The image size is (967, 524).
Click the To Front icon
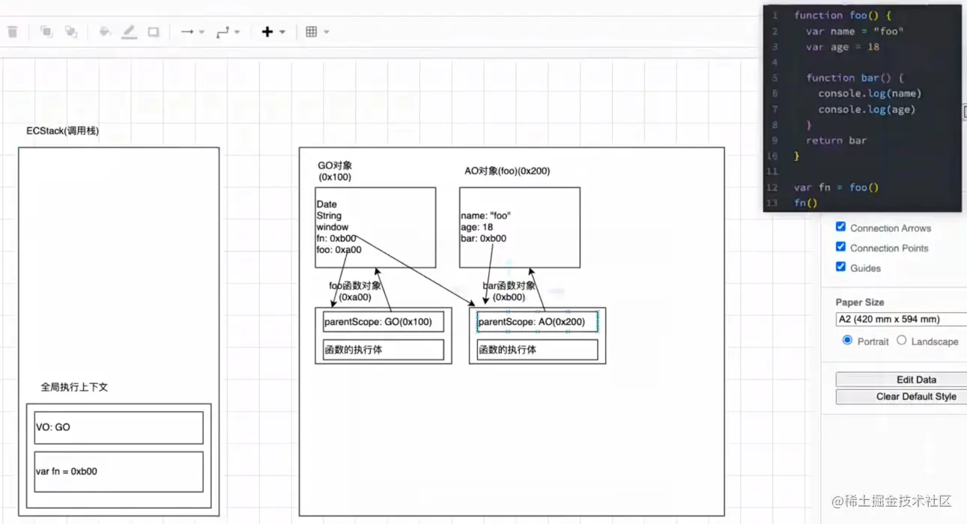pos(46,31)
